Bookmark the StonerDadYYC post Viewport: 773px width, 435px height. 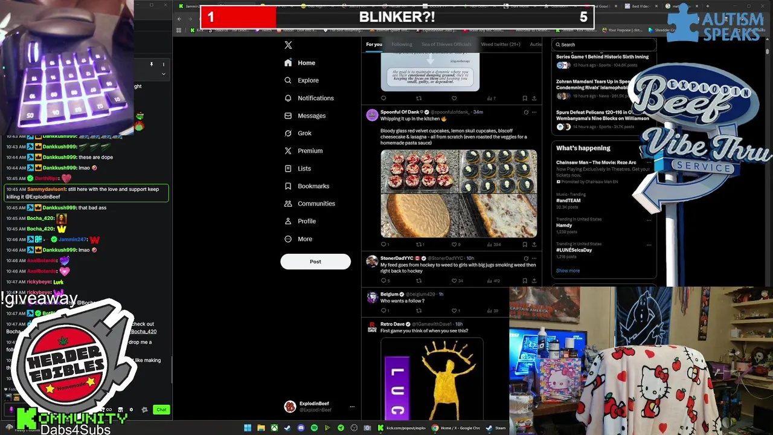[524, 281]
